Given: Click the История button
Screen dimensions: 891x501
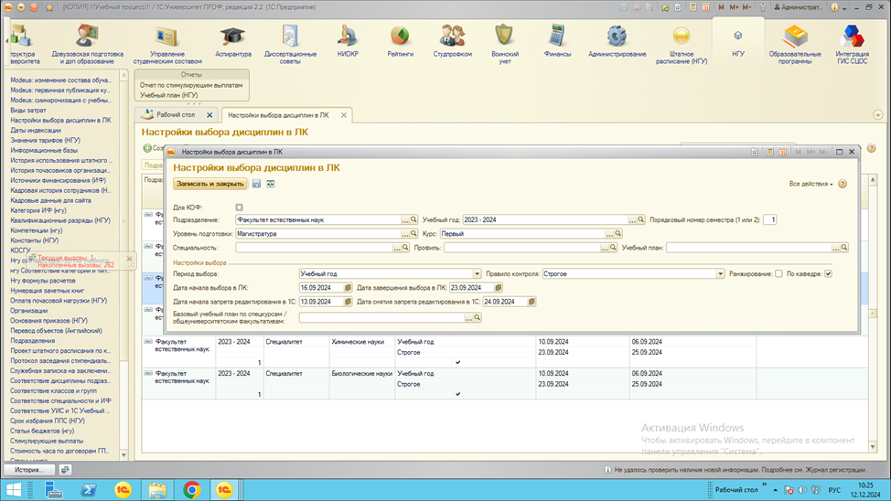Looking at the screenshot, I should tap(29, 470).
